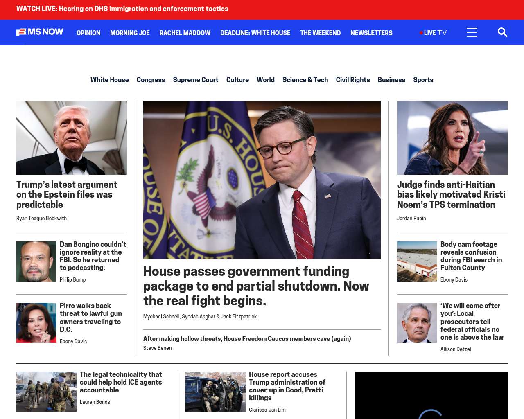Select the Supreme Court topic tab
The width and height of the screenshot is (524, 419).
click(196, 80)
